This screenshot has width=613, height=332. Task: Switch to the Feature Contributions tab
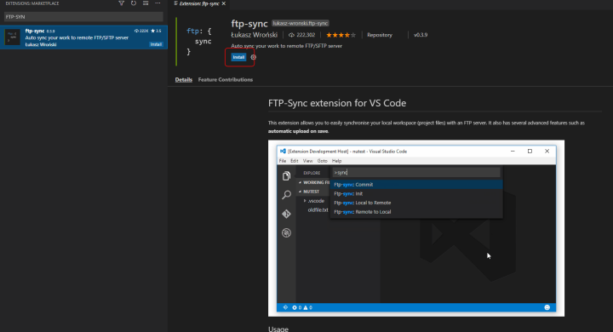[x=226, y=79]
